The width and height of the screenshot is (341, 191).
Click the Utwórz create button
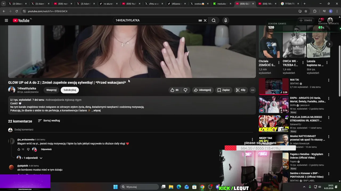[x=306, y=20]
